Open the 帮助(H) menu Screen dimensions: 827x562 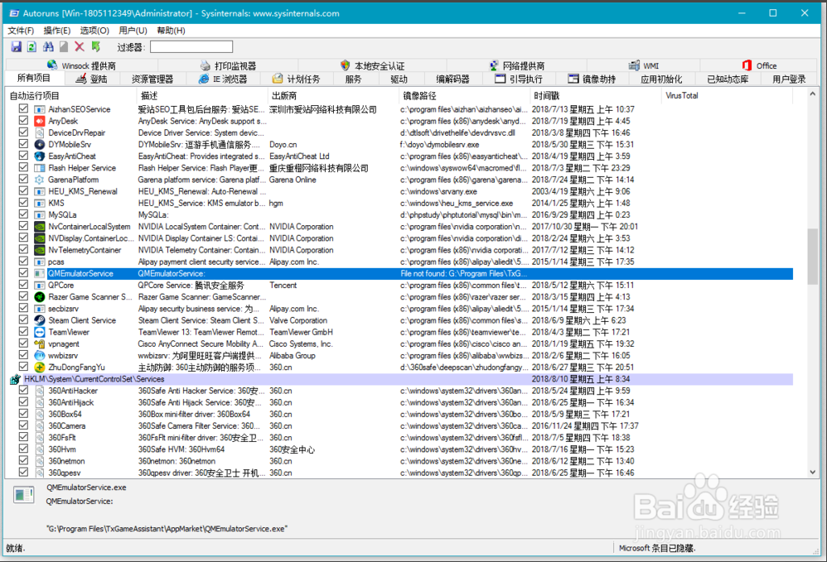click(x=171, y=31)
